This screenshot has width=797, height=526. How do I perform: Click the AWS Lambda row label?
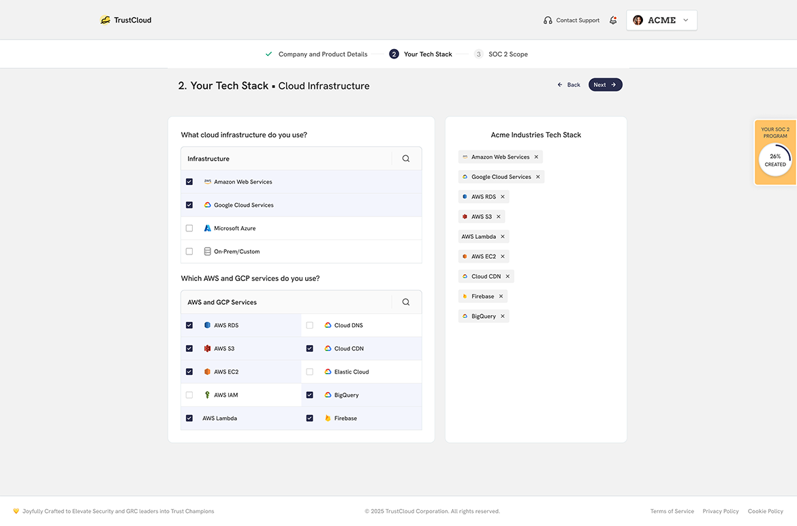(219, 418)
